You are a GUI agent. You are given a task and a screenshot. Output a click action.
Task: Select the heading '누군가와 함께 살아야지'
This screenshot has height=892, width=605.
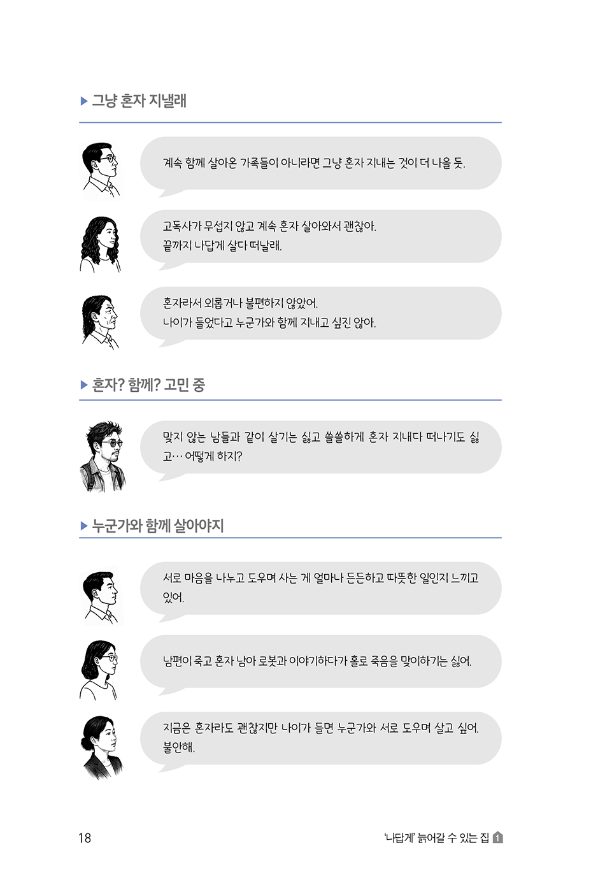point(158,526)
